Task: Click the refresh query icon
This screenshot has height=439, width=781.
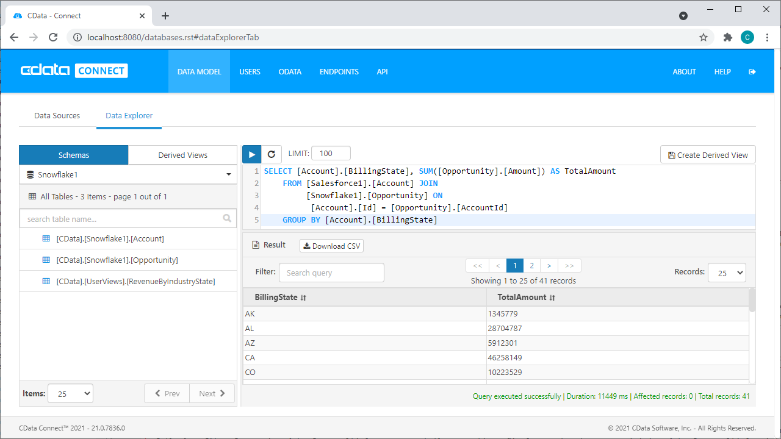Action: (272, 154)
